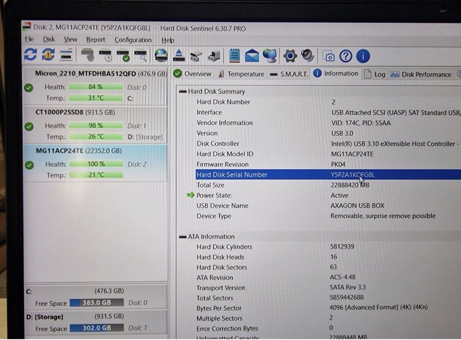Click the eject disk toolbar icon
The width and height of the screenshot is (461, 340).
179,55
